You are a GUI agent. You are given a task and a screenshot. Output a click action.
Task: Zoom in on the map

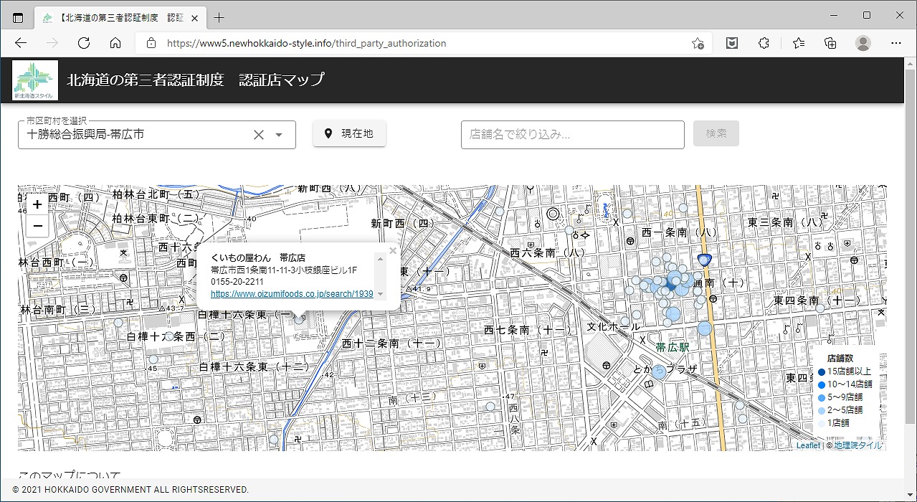(x=37, y=204)
